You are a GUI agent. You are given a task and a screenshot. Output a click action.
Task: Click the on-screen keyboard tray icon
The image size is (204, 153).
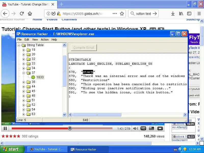tap(175, 149)
